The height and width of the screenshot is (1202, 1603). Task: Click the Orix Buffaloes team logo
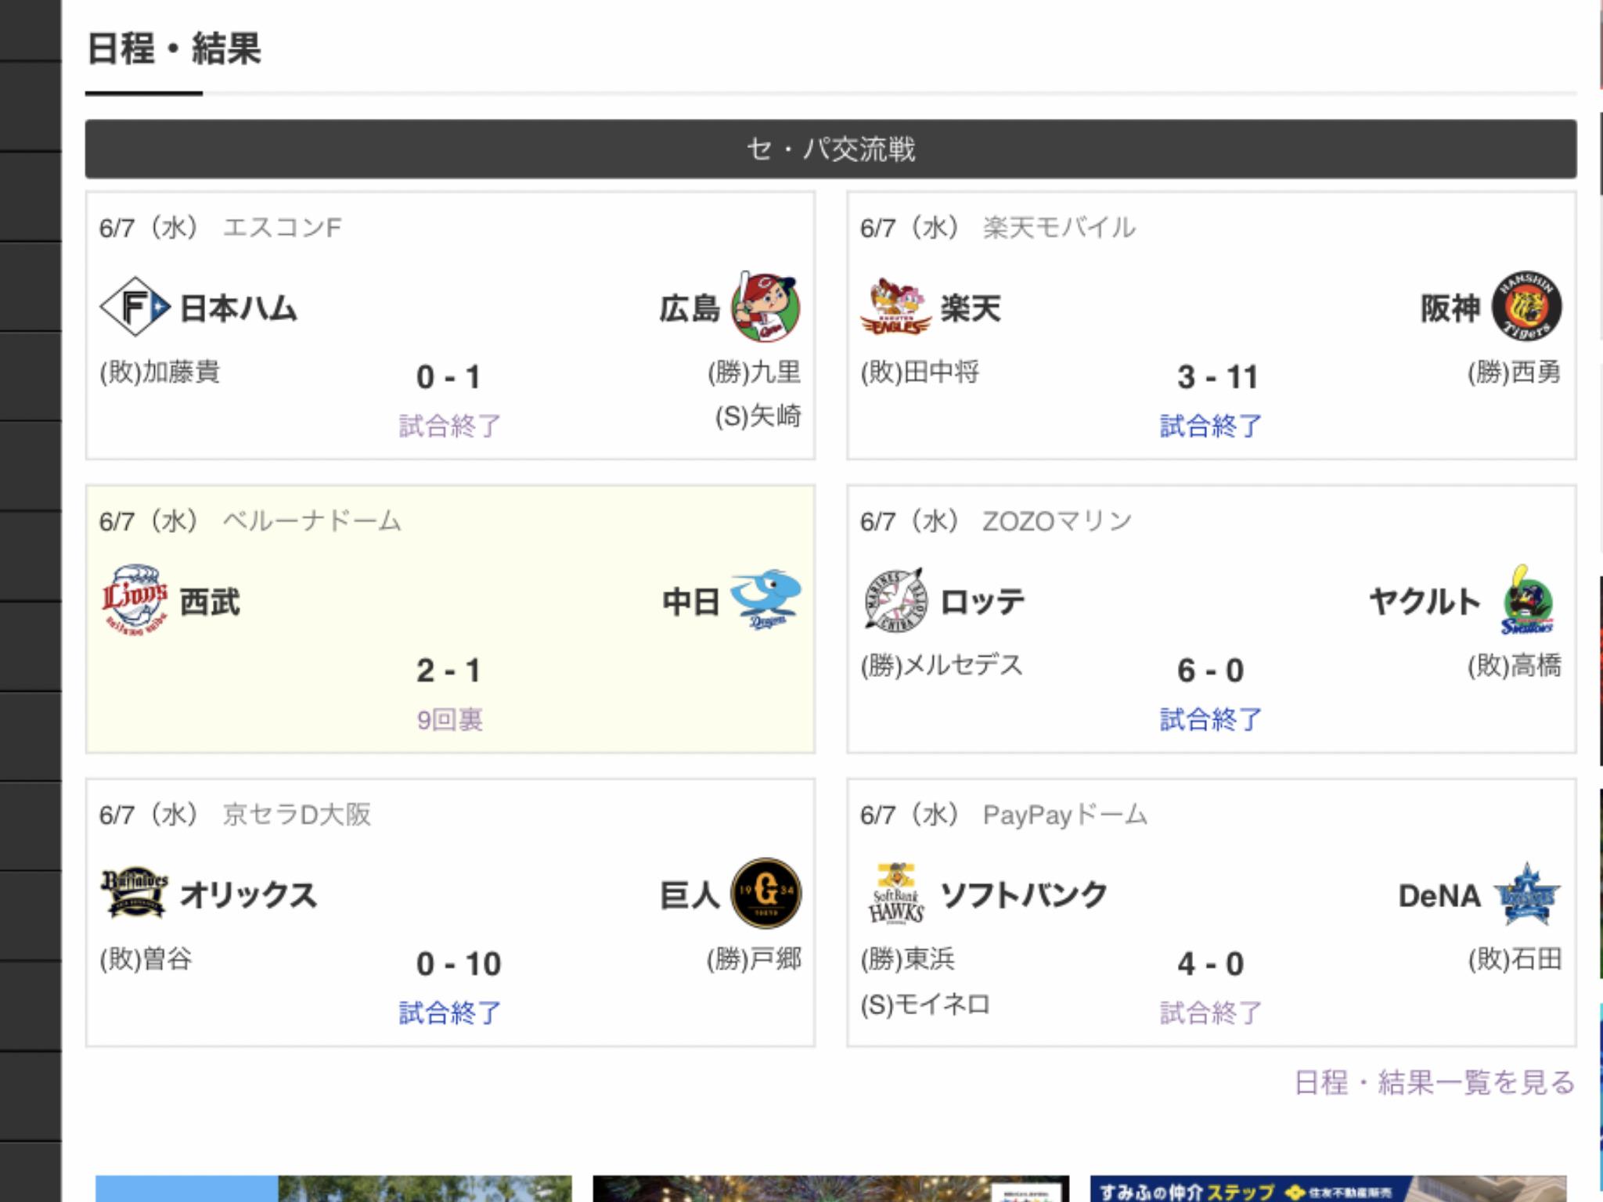coord(135,893)
